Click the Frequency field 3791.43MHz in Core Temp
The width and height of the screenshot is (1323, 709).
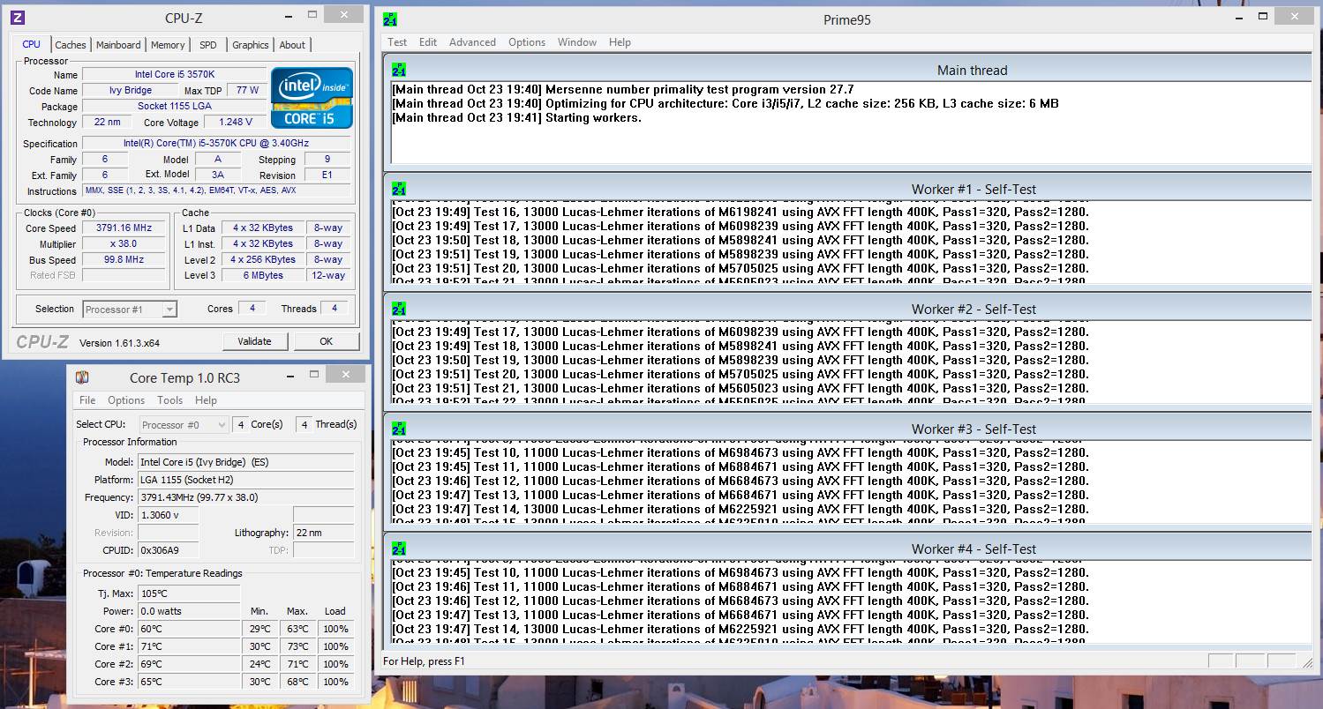(x=246, y=497)
